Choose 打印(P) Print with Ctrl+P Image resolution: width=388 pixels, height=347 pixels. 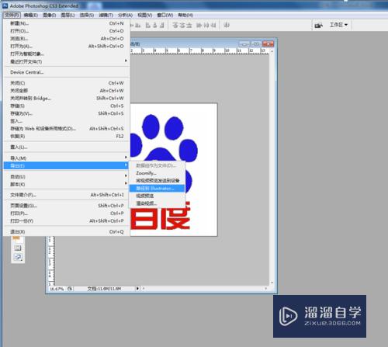67,213
